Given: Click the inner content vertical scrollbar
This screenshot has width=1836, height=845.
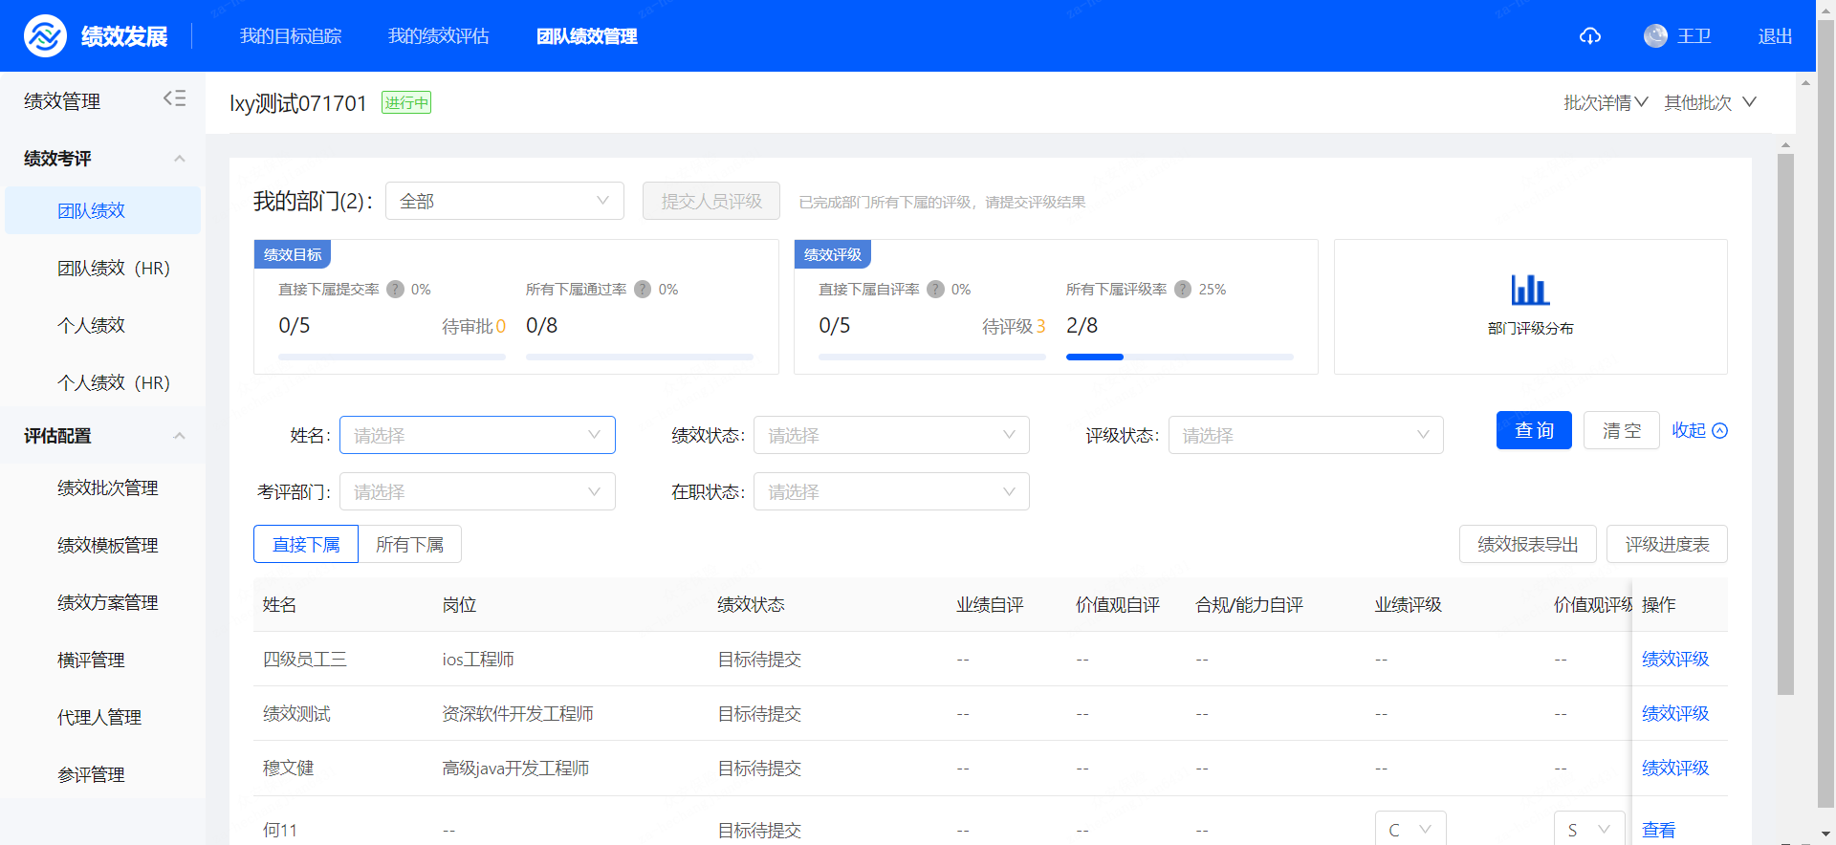Looking at the screenshot, I should click(1785, 423).
